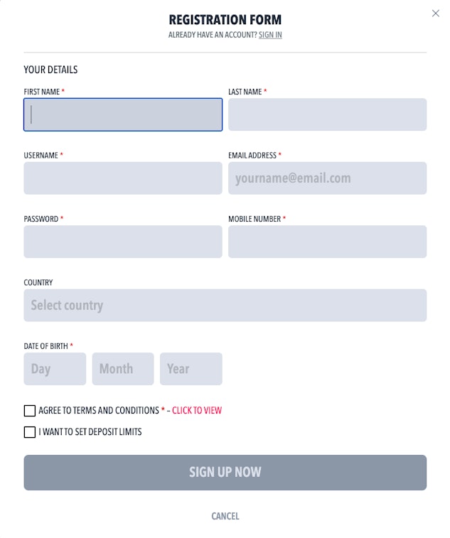
Task: Click the Cancel link
Action: tap(225, 516)
